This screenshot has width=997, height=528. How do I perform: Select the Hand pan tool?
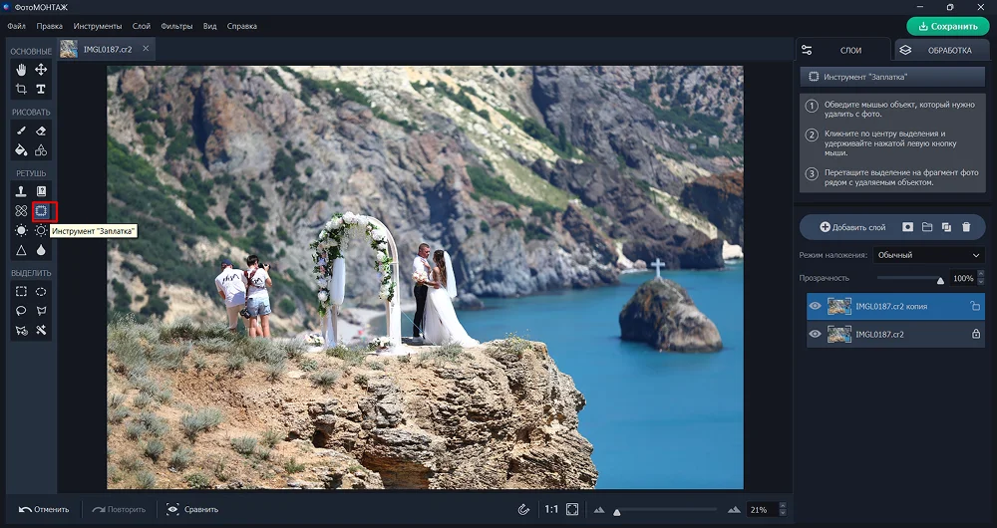[x=21, y=70]
